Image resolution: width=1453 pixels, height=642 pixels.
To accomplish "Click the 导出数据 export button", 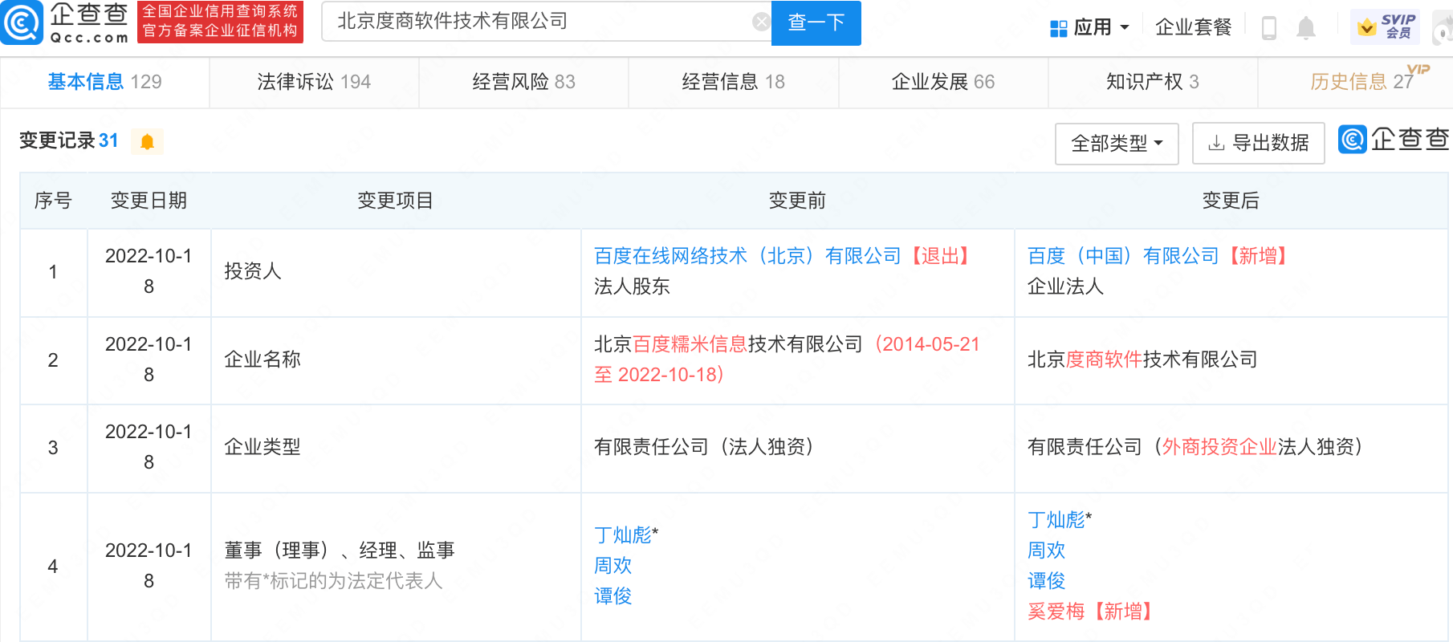I will click(x=1258, y=144).
